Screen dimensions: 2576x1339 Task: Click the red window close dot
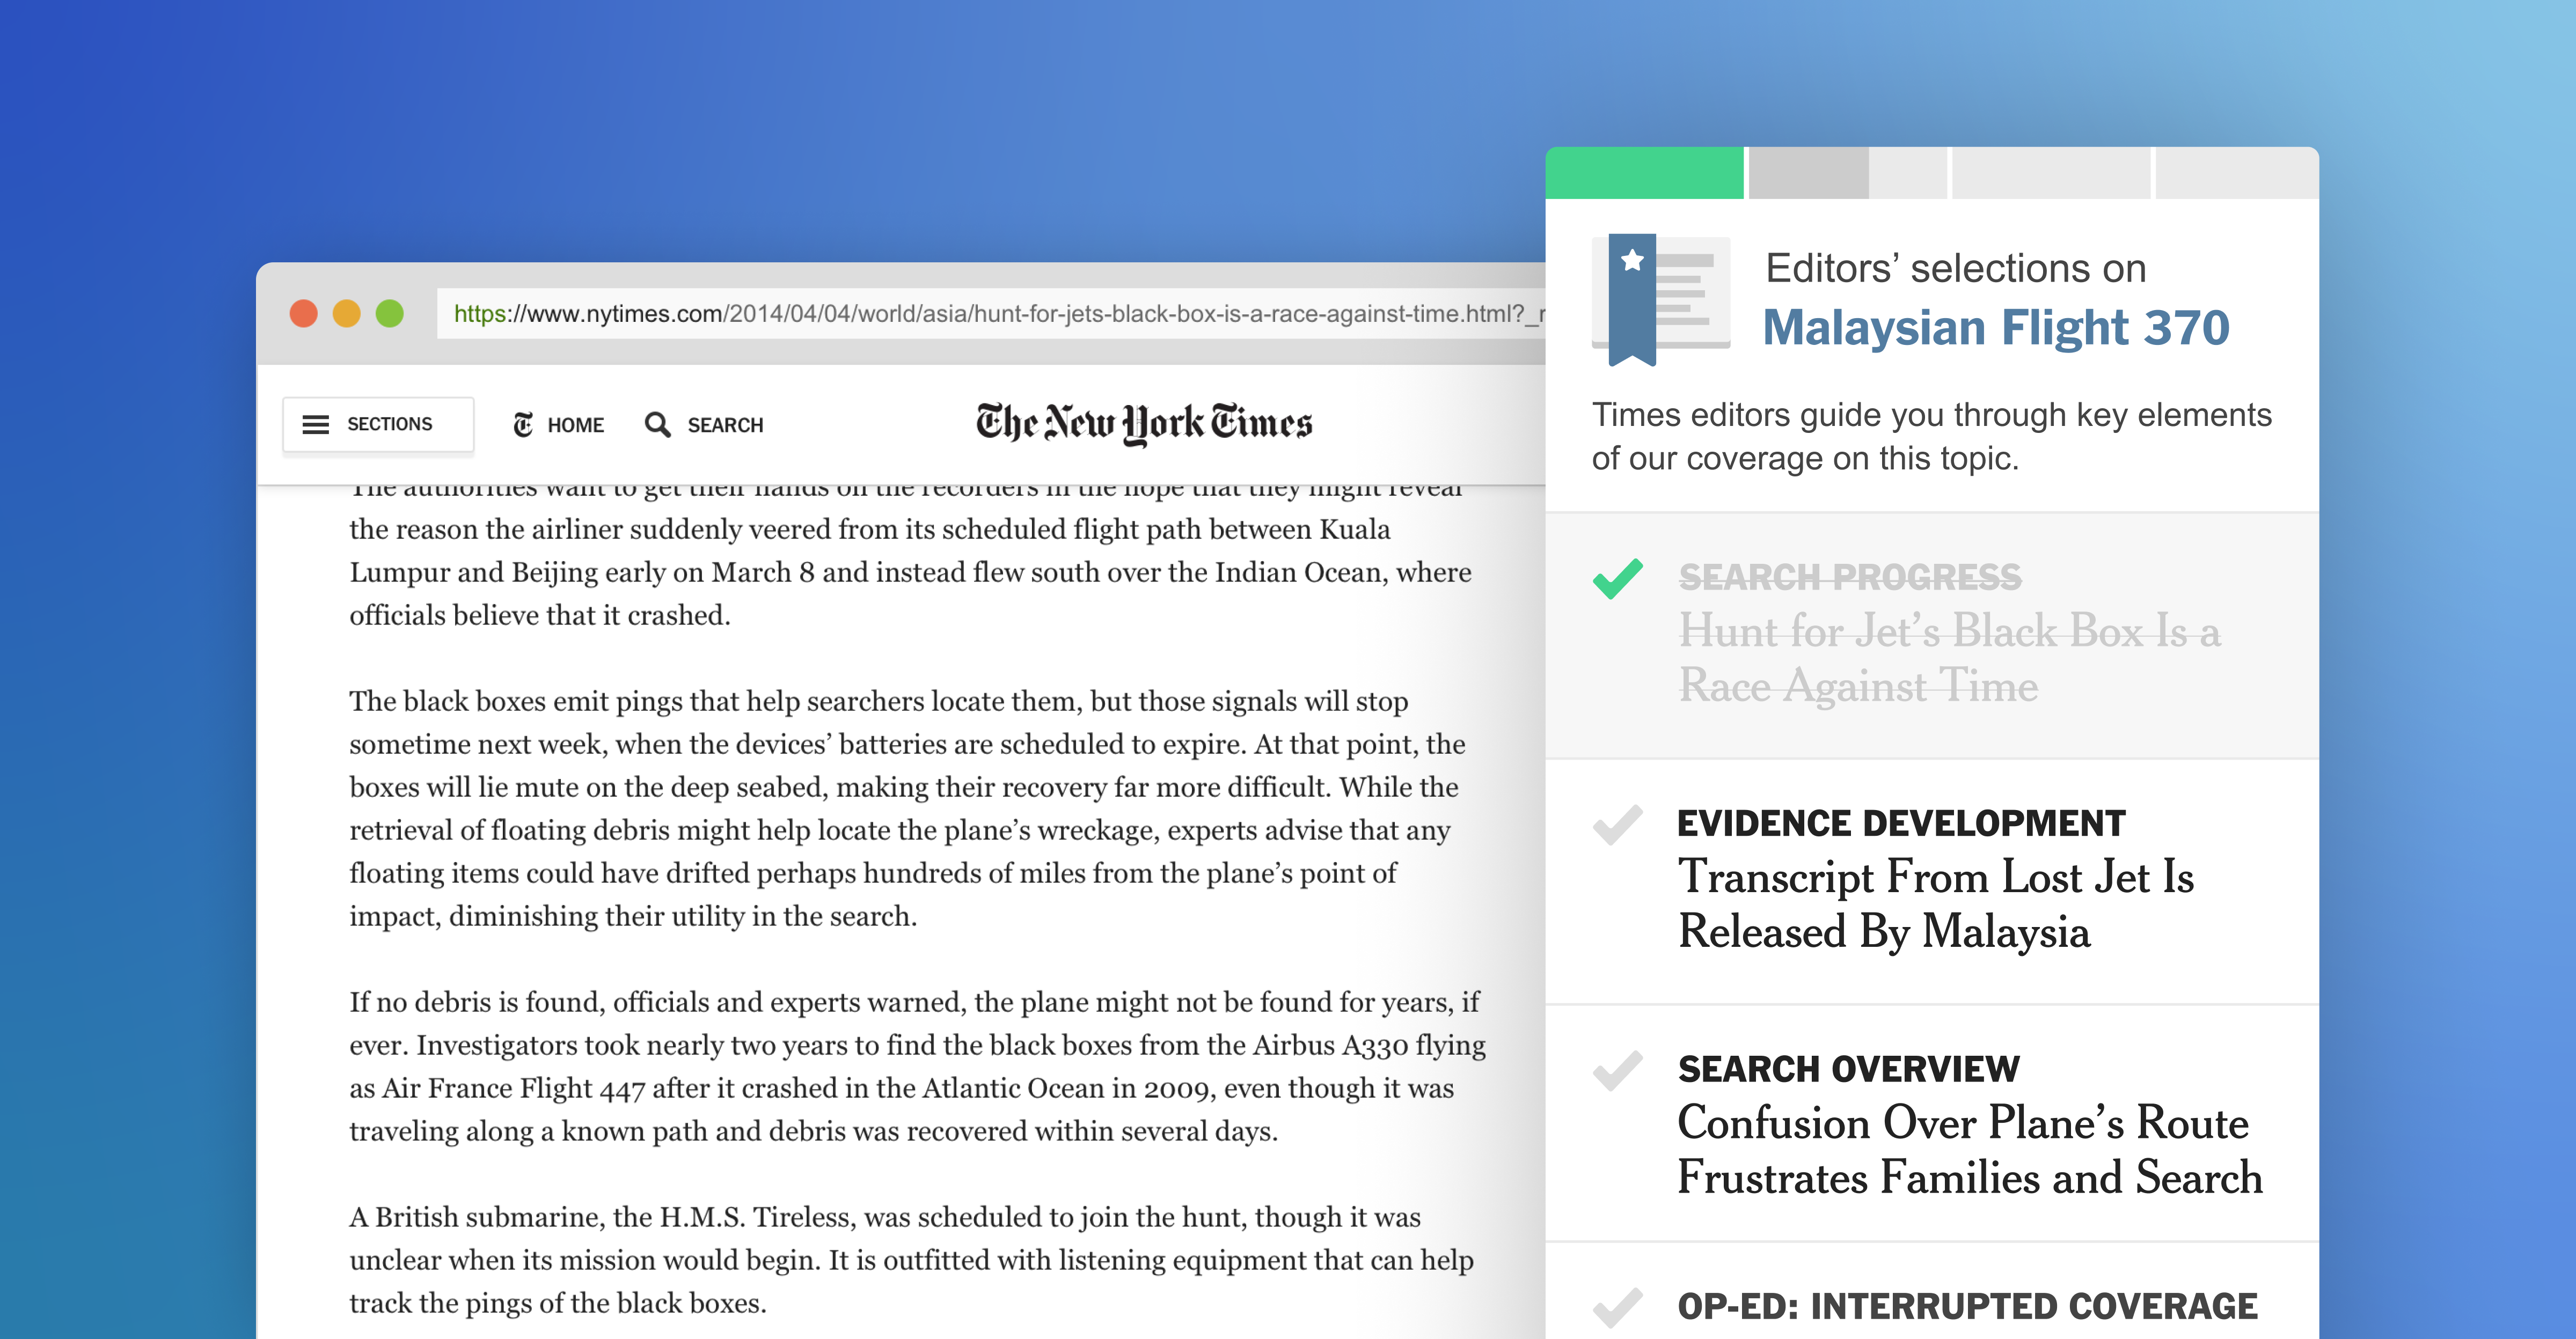(x=304, y=314)
